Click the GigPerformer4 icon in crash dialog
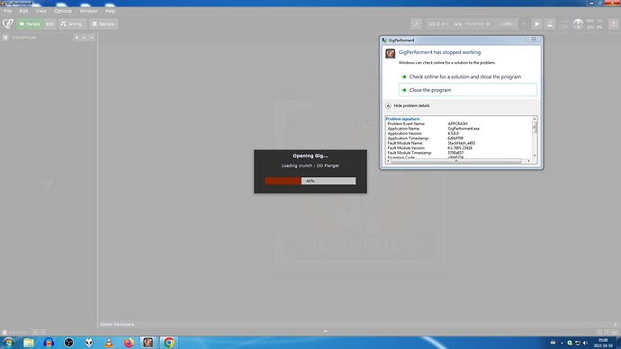 (x=390, y=53)
